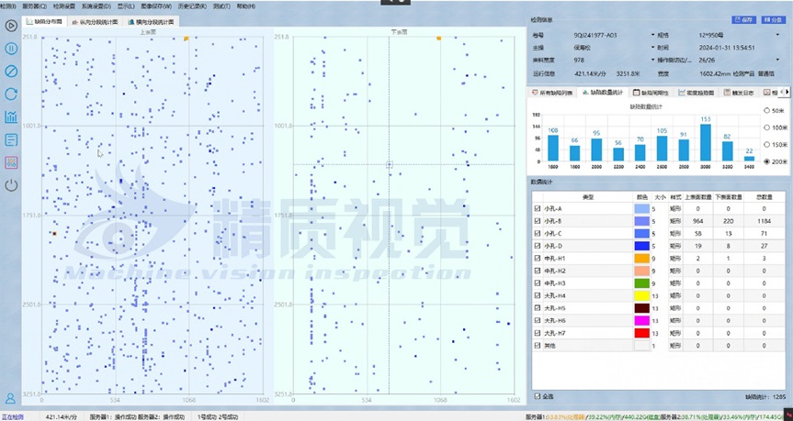The width and height of the screenshot is (793, 421).
Task: Toggle the 全选 select-all checkbox
Action: tap(538, 396)
